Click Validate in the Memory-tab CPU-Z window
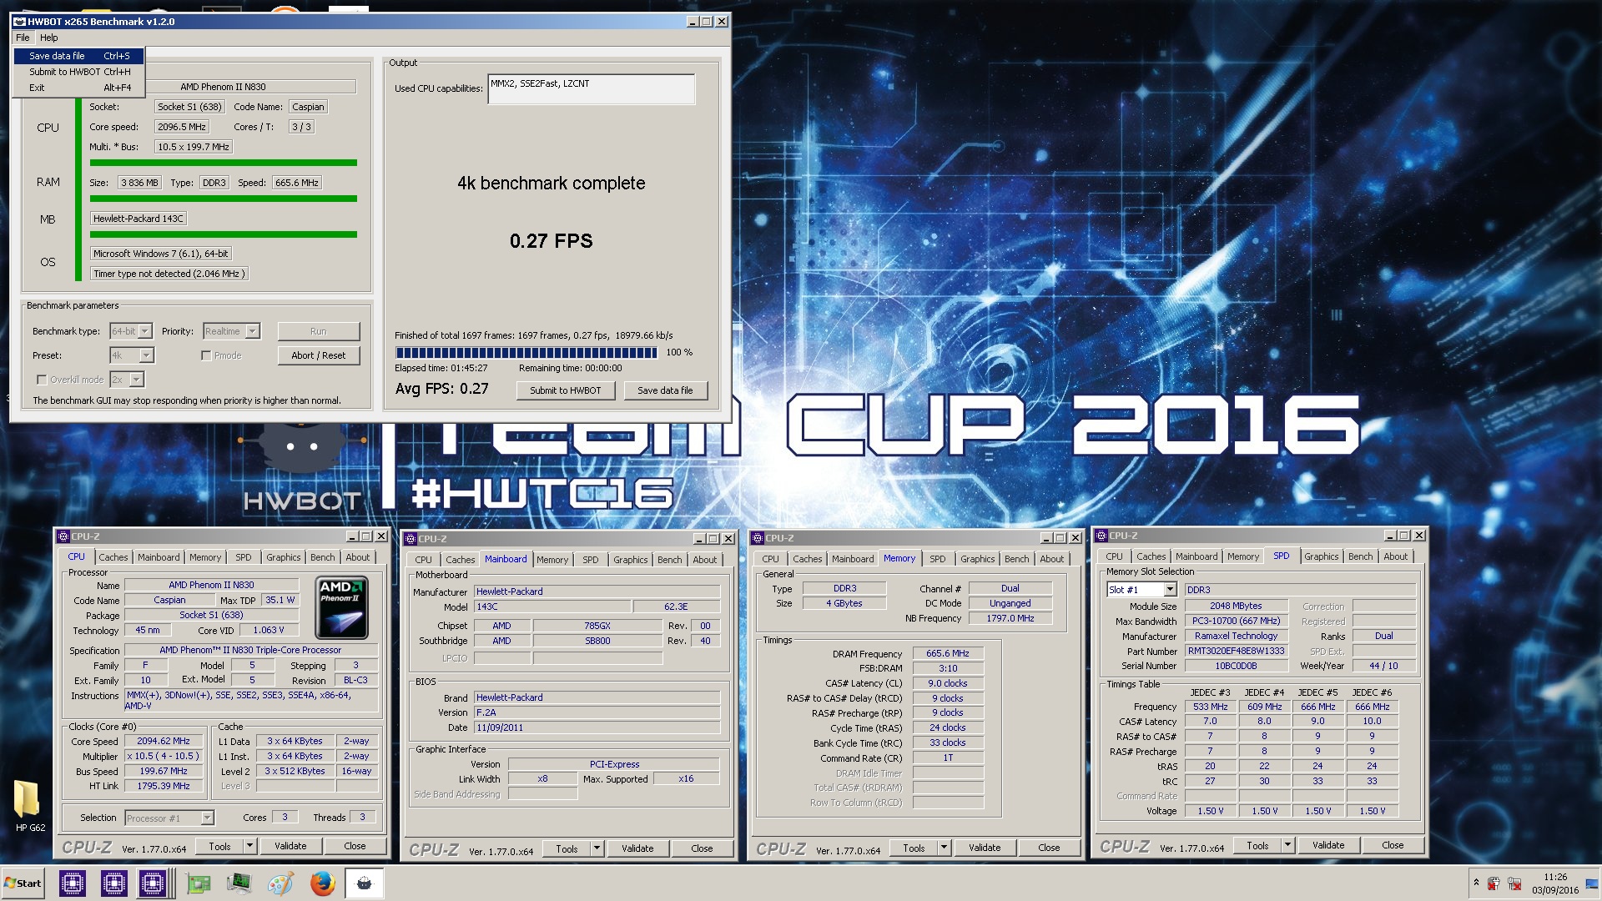Viewport: 1602px width, 901px height. point(985,848)
